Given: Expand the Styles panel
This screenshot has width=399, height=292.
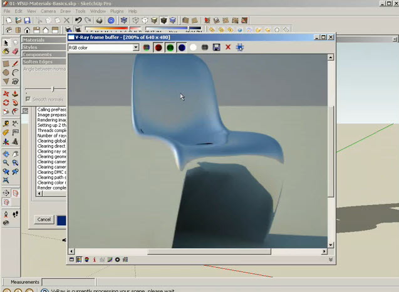Looking at the screenshot, I should tap(44, 48).
